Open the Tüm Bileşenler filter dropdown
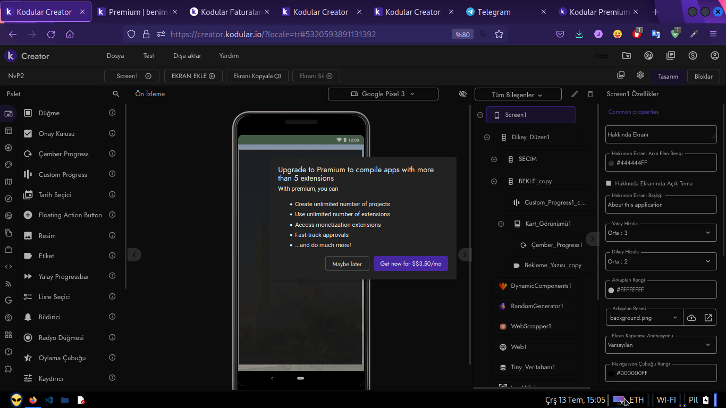Image resolution: width=726 pixels, height=408 pixels. click(x=518, y=95)
